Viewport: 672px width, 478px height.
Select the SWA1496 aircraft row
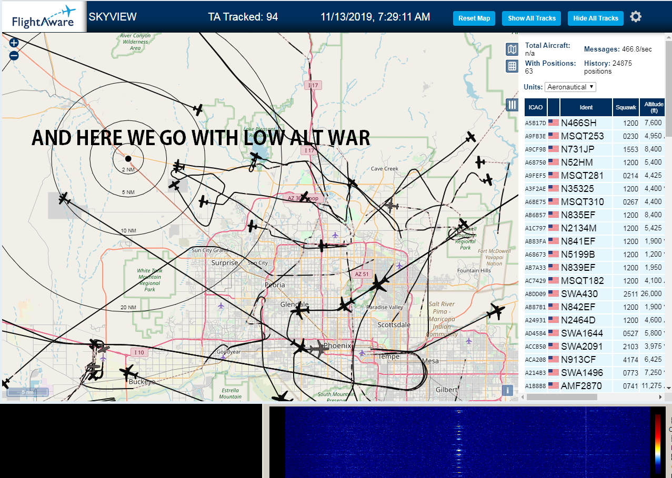[x=595, y=372]
